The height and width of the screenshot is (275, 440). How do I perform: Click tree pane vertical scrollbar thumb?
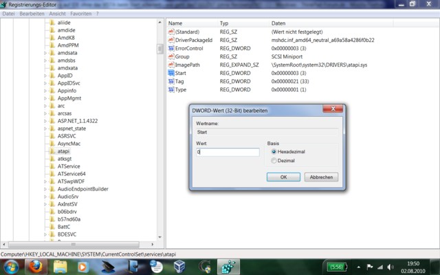(159, 49)
